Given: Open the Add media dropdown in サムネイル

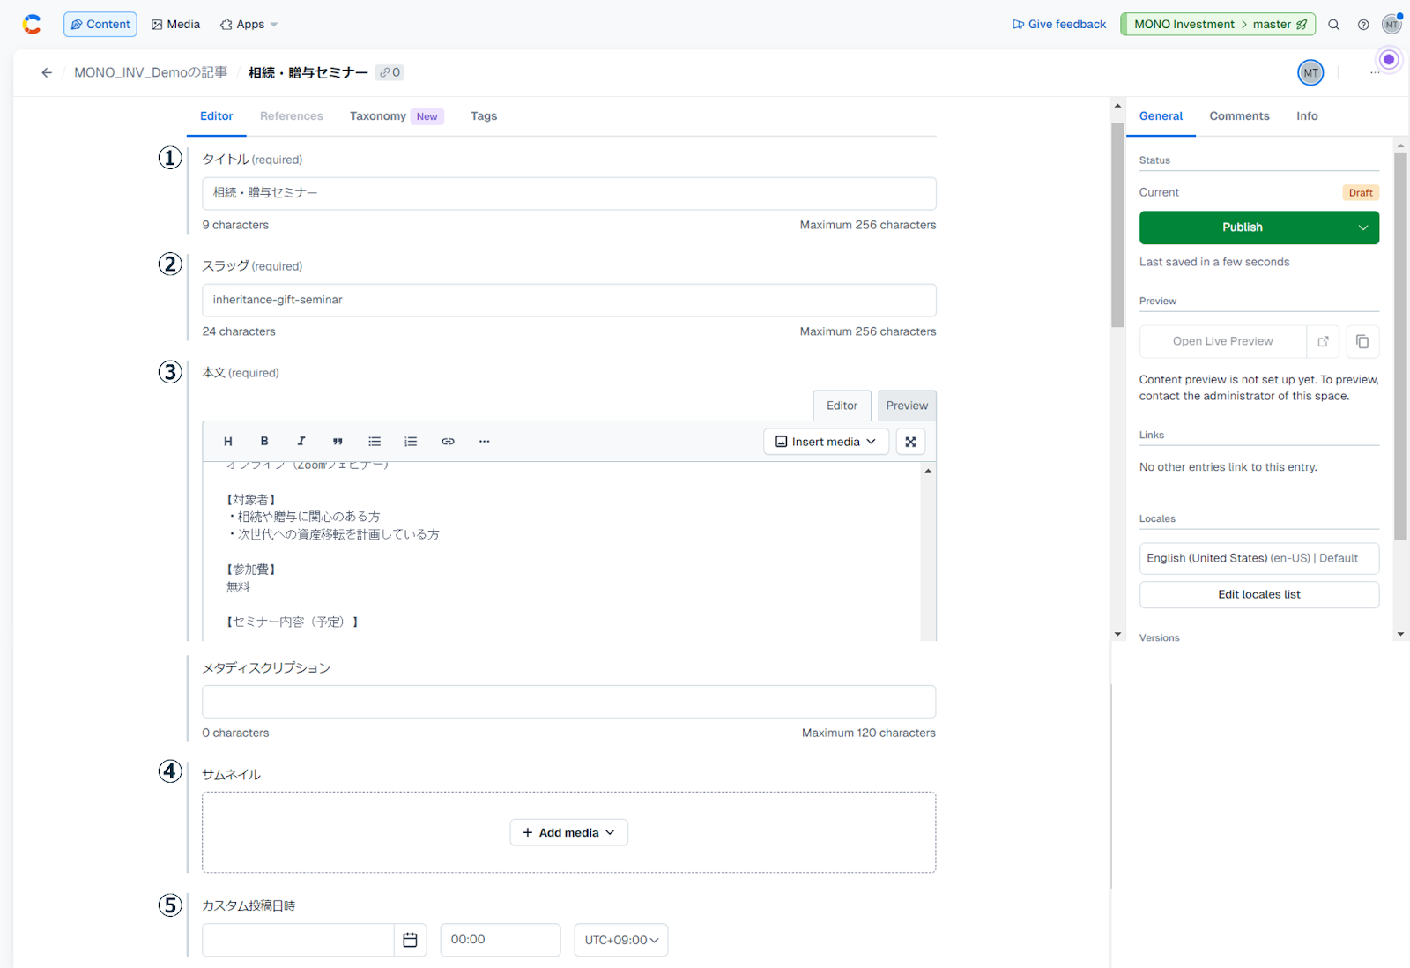Looking at the screenshot, I should tap(568, 832).
